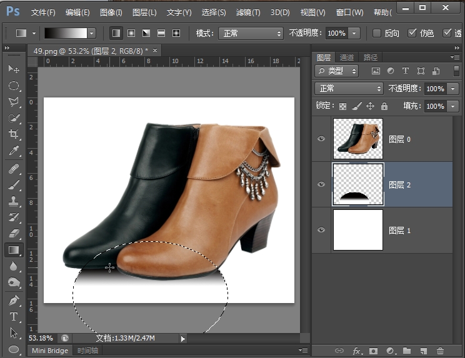
Task: Choose the Eyedropper tool
Action: point(13,151)
